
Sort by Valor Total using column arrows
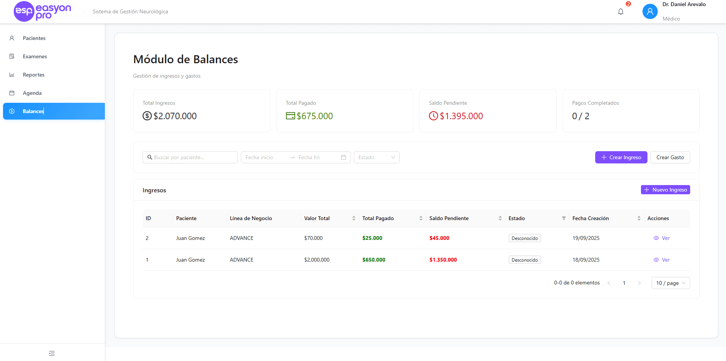pos(353,218)
